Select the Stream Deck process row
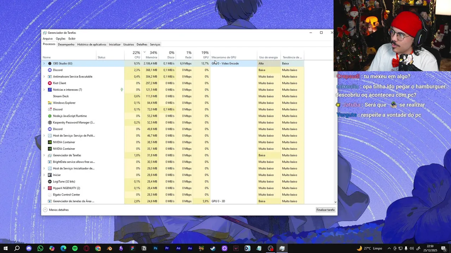Viewport: 451px width, 253px height. [x=173, y=96]
